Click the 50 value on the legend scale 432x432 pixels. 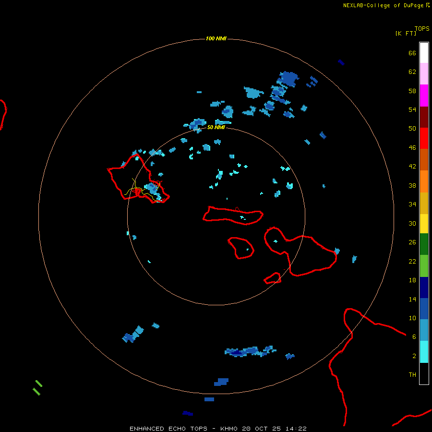412,128
